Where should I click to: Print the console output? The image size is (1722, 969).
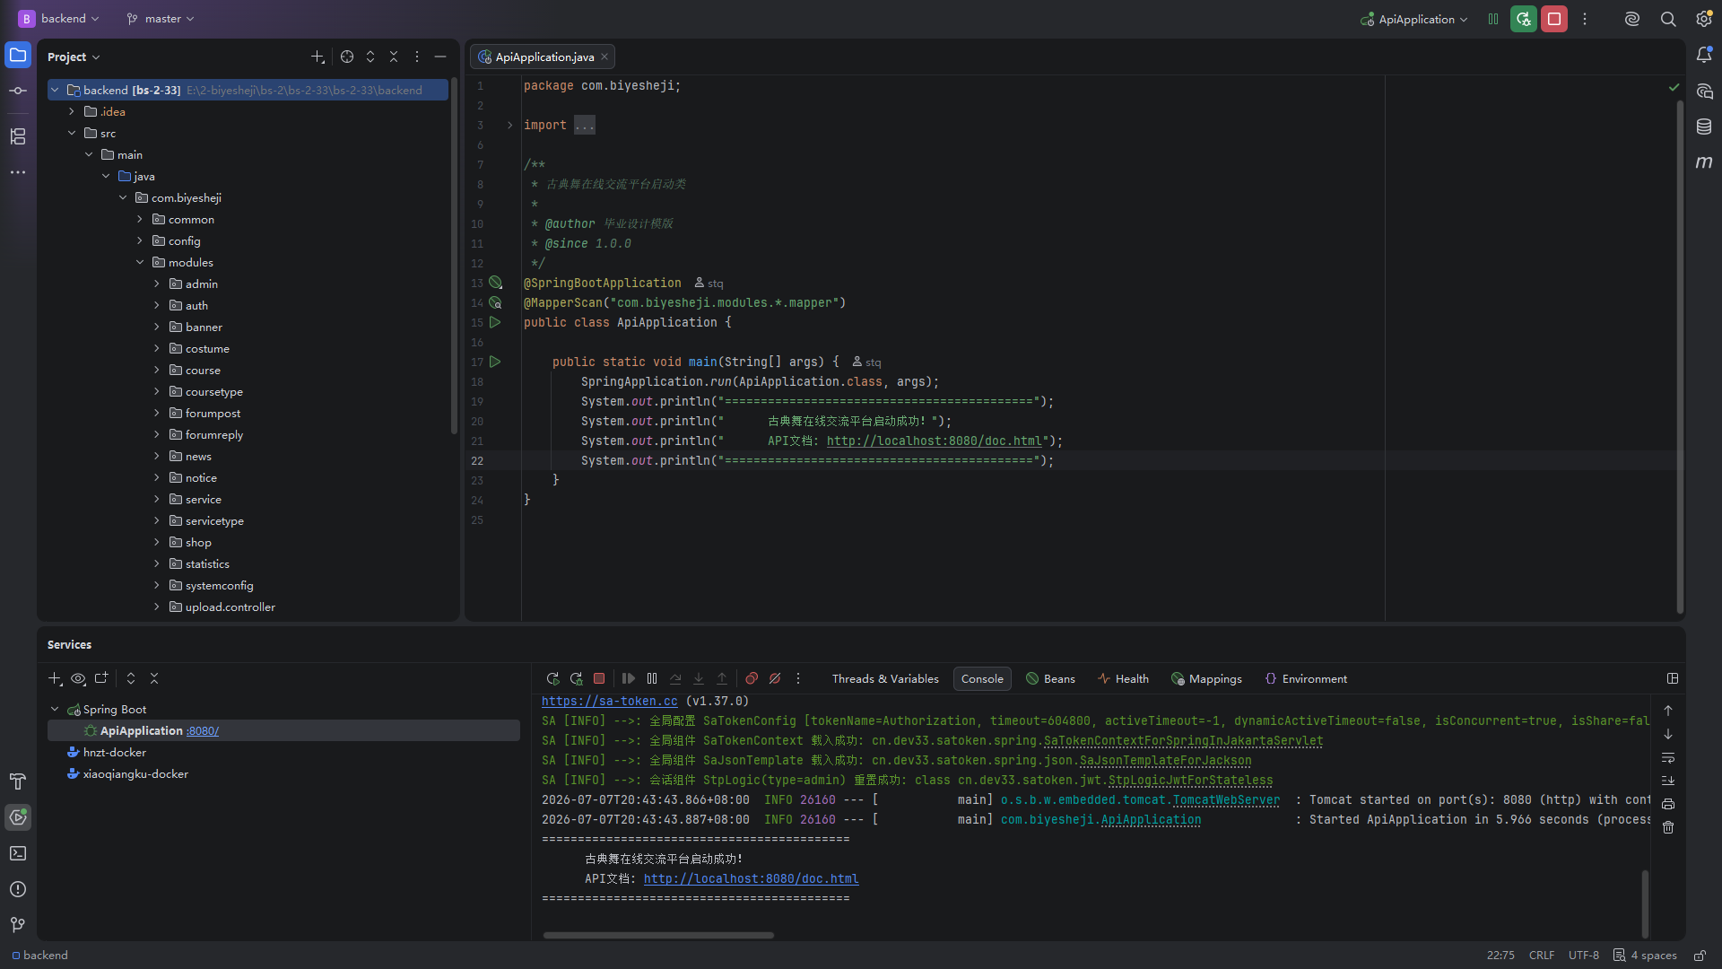1668,804
